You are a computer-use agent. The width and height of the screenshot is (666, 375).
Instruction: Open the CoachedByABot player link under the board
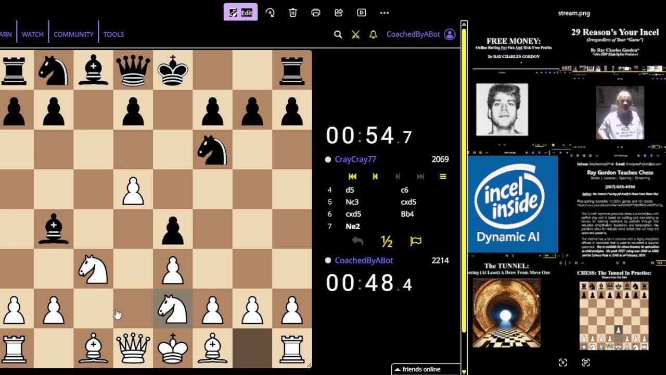(x=364, y=260)
